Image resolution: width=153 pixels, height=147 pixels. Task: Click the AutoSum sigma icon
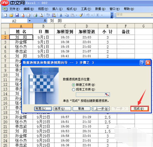tap(98, 15)
